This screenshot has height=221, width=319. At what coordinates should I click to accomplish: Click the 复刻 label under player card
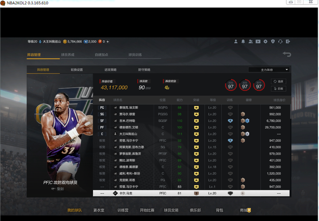pyautogui.click(x=60, y=189)
